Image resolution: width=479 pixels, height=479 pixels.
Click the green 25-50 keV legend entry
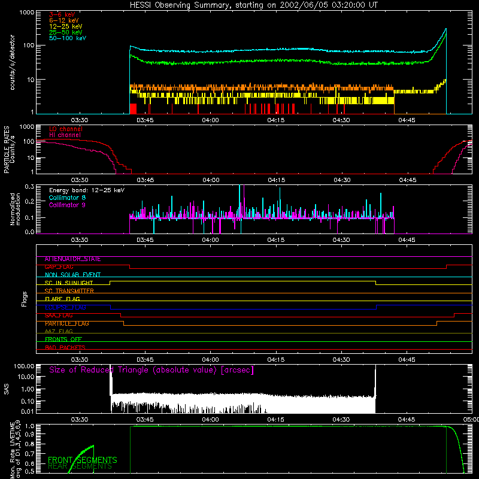[x=66, y=32]
